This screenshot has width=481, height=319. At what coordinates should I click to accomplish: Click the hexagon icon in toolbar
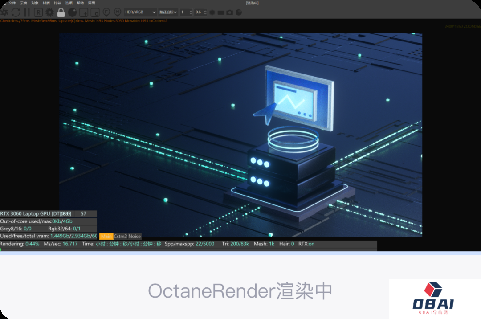coord(212,12)
